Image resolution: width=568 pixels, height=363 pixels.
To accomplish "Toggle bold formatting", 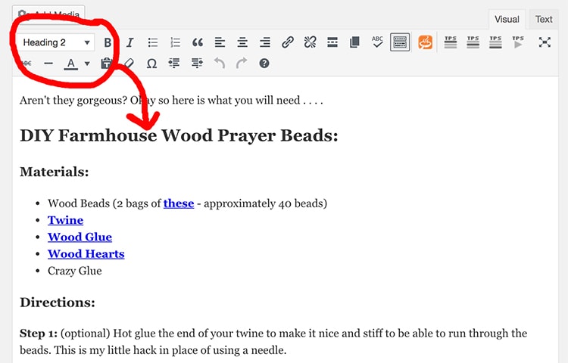I will [x=108, y=42].
